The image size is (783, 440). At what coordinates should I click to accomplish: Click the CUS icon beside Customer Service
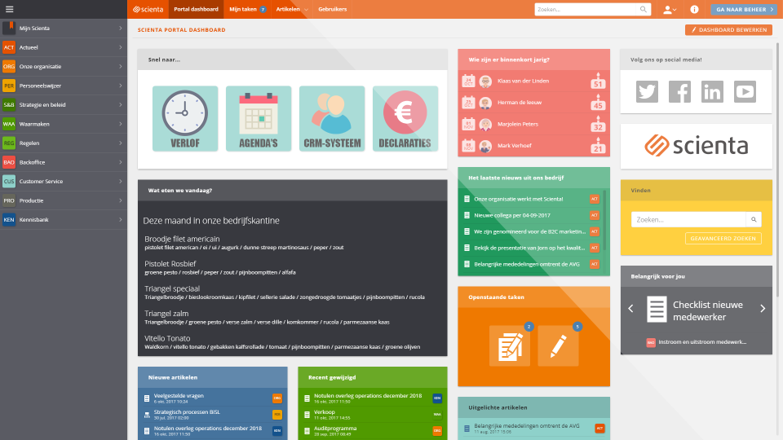click(x=9, y=182)
